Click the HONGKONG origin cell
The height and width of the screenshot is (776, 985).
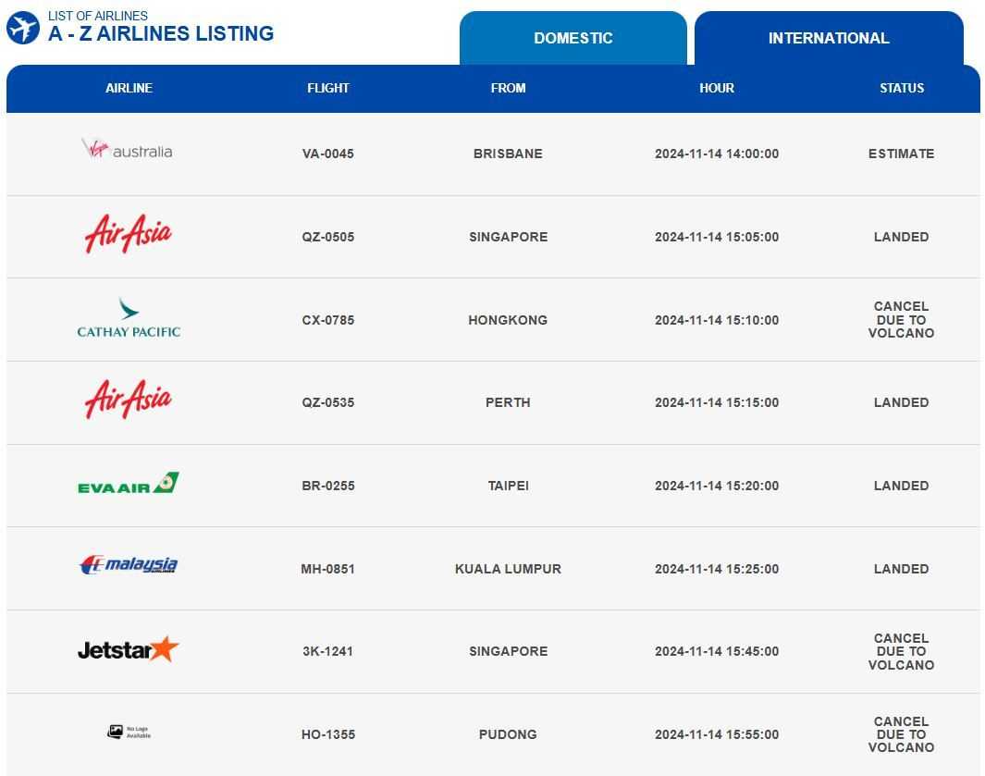(x=508, y=320)
